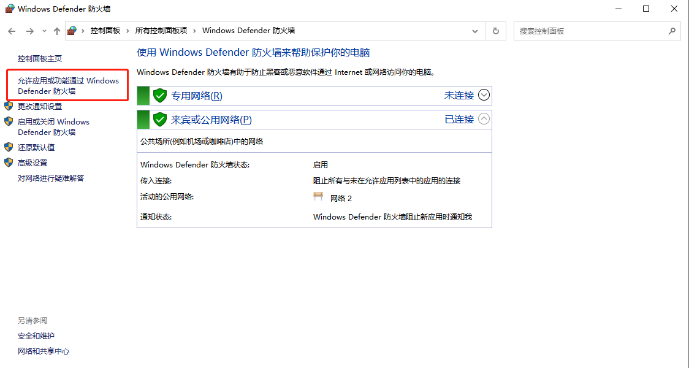Click the 启用 firewall status value
The height and width of the screenshot is (368, 689).
point(321,165)
